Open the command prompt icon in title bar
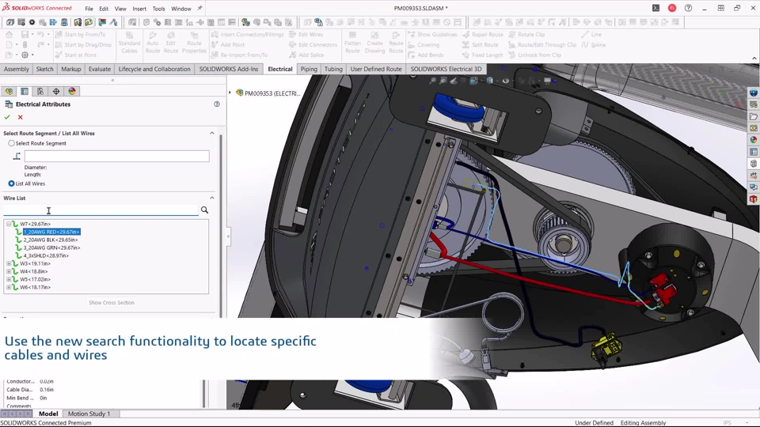This screenshot has height=427, width=760. point(655,8)
